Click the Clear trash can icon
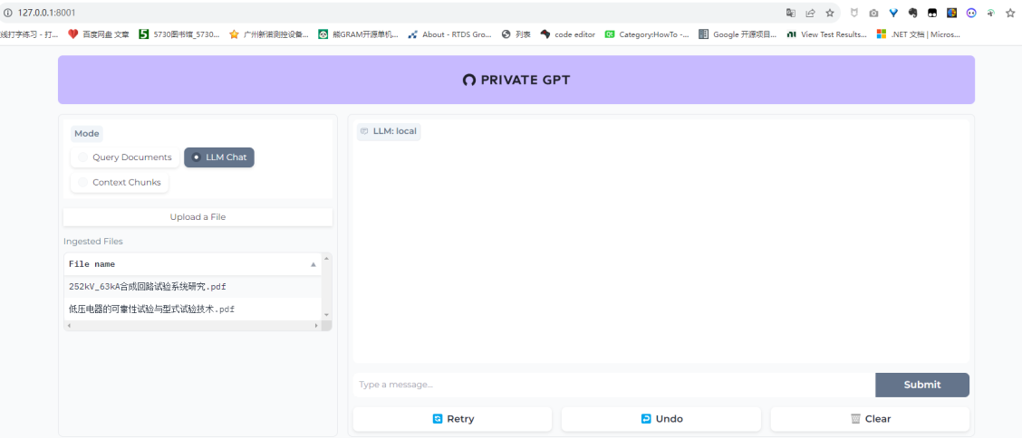 click(x=856, y=419)
